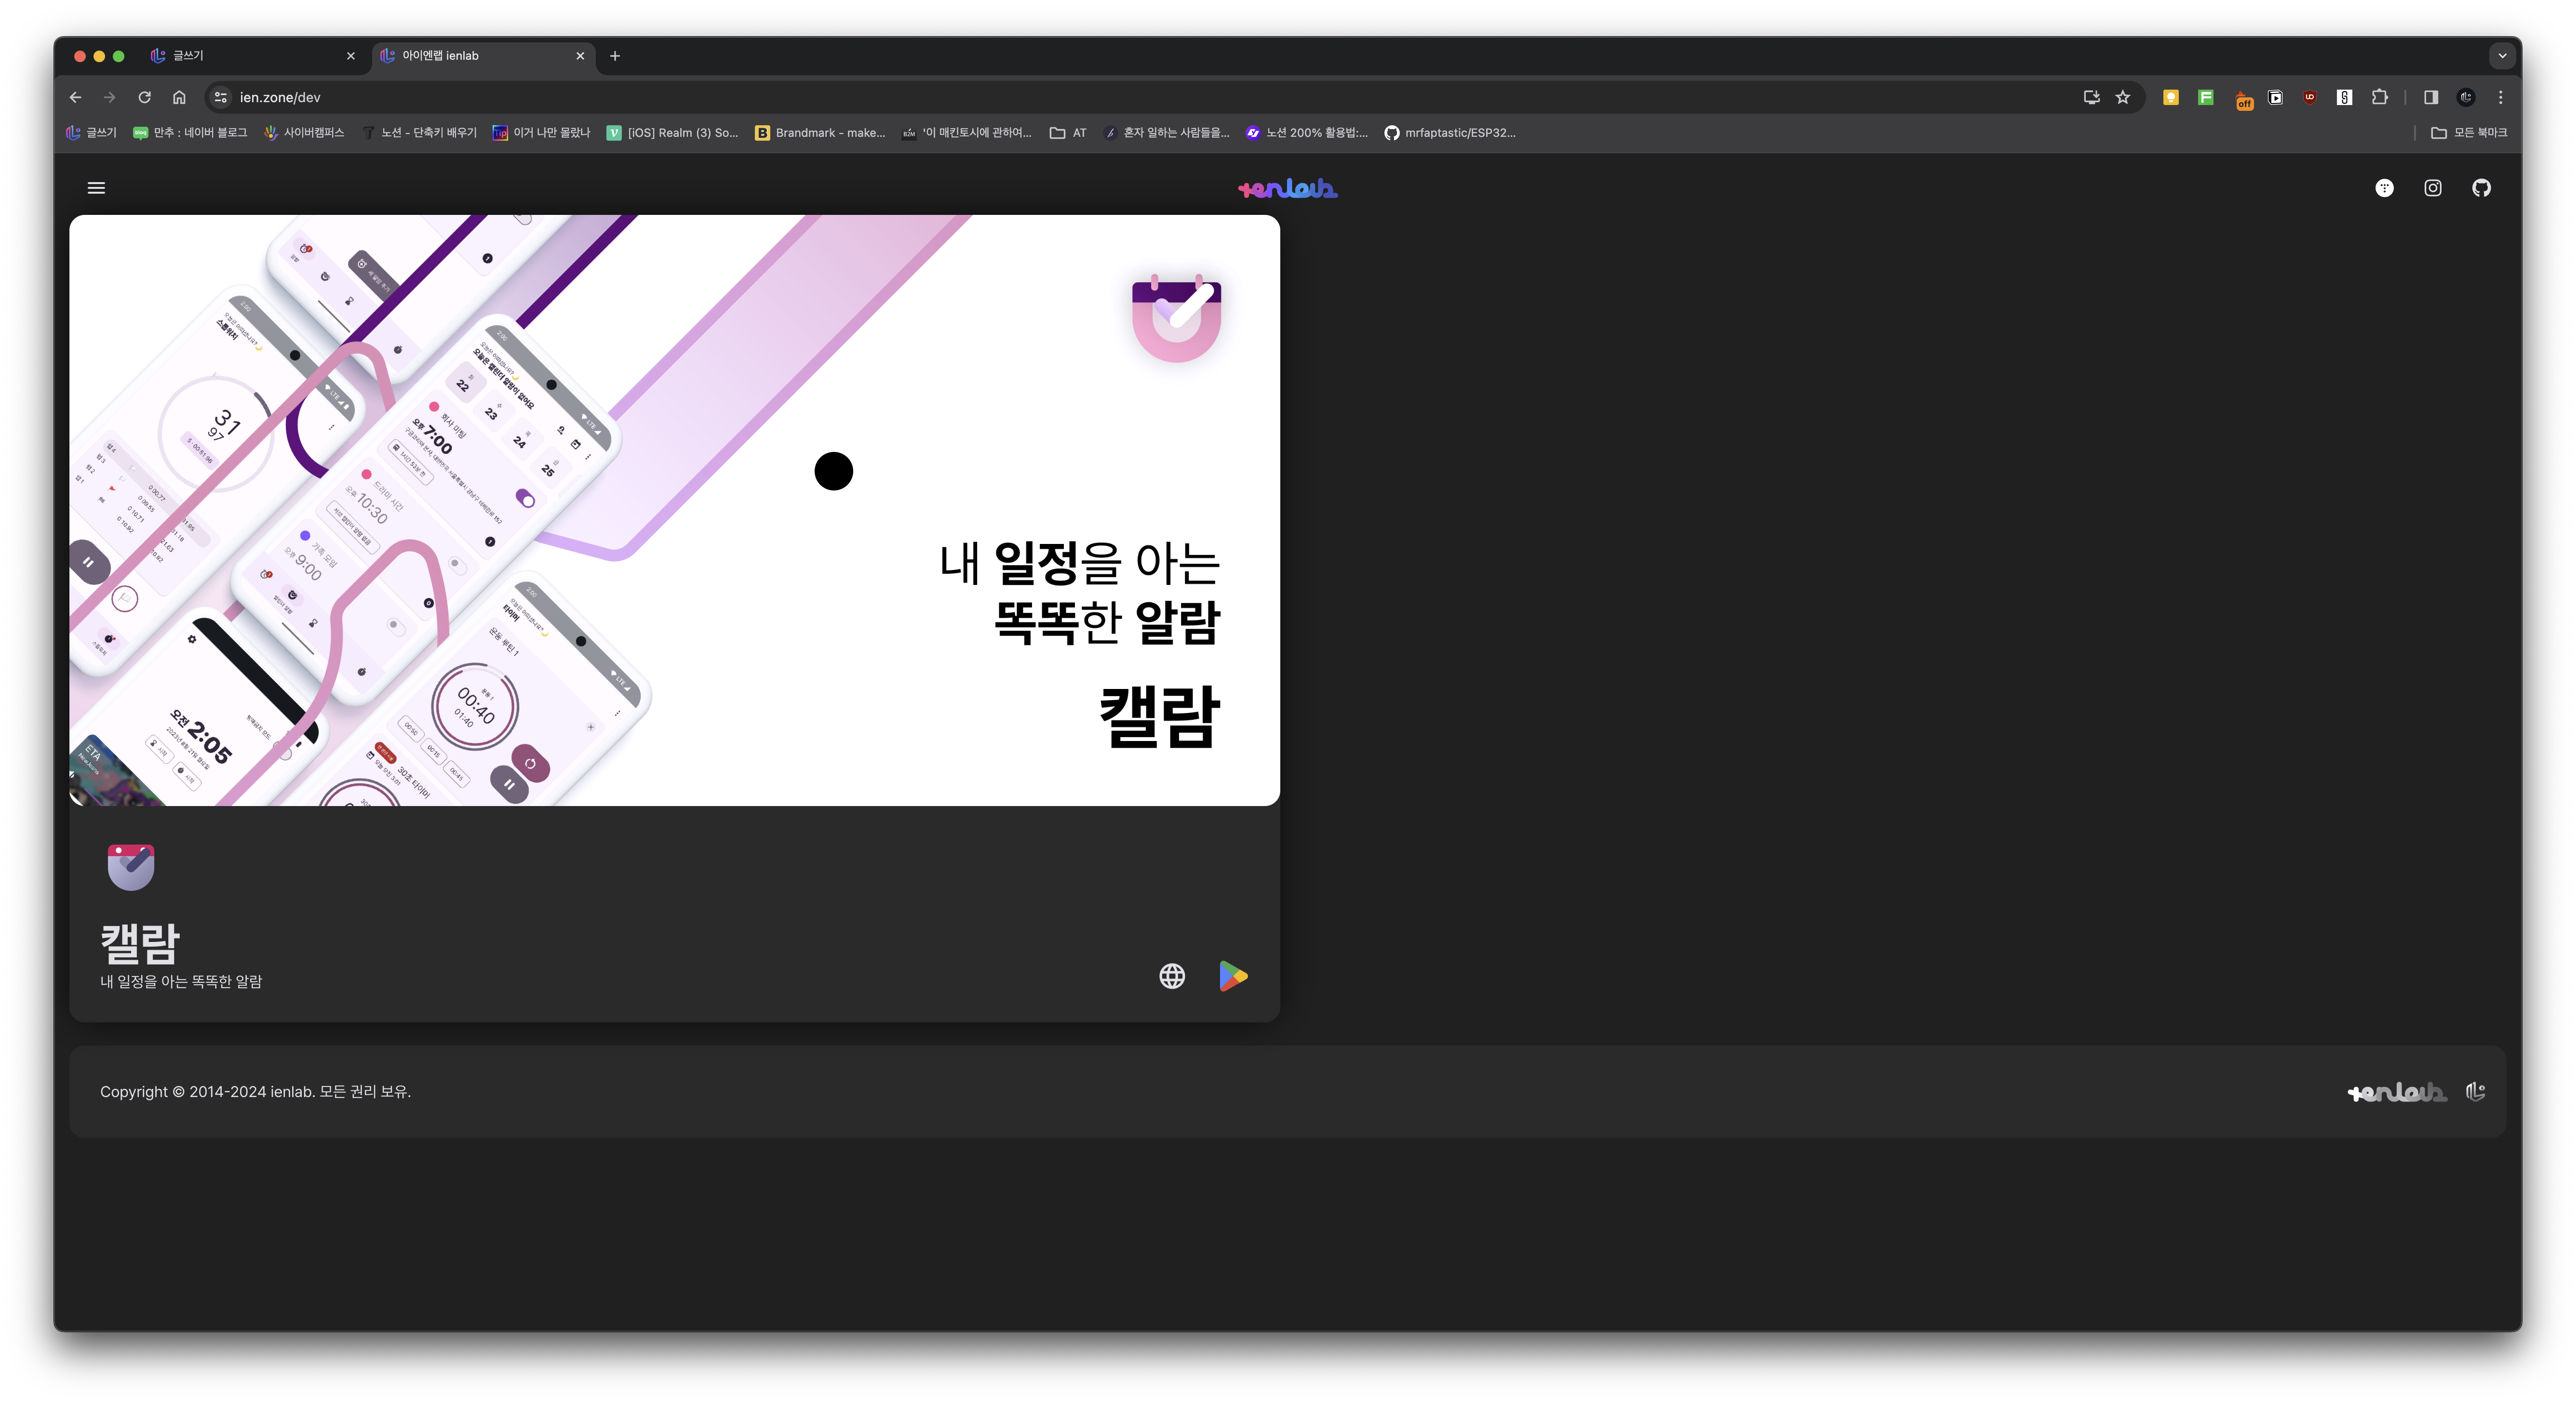Click the ienlab logo in the header
2576x1403 pixels.
[1287, 188]
